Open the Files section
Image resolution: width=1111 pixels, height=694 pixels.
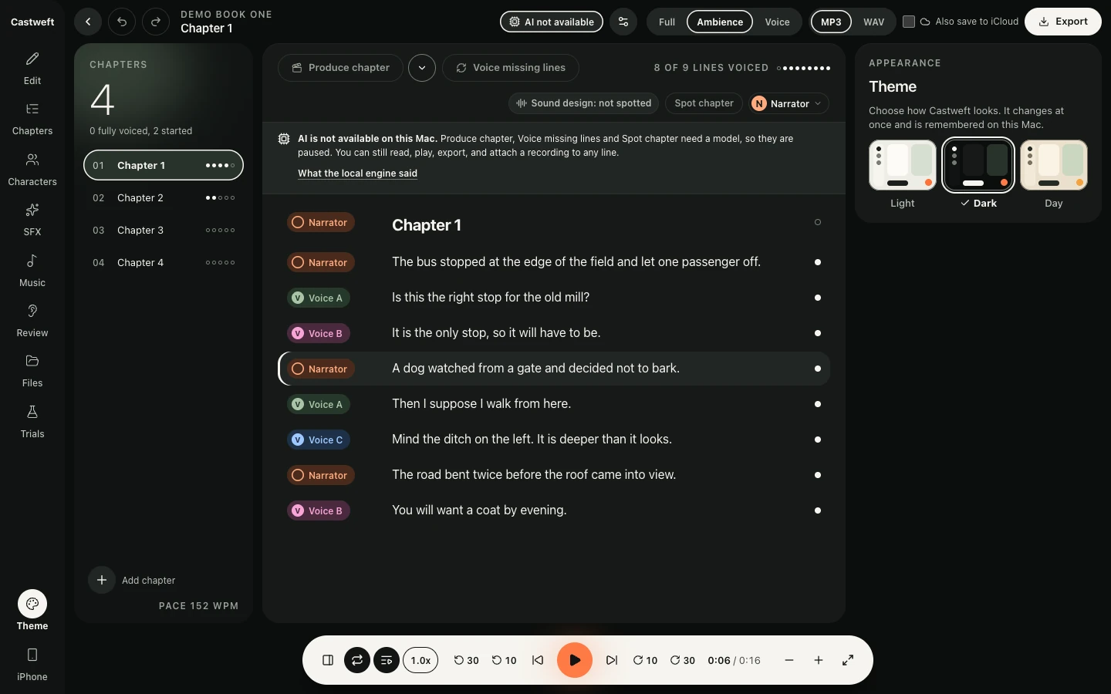[x=32, y=371]
